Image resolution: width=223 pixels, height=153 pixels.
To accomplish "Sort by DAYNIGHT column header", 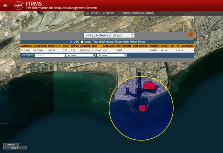I will click(x=187, y=46).
